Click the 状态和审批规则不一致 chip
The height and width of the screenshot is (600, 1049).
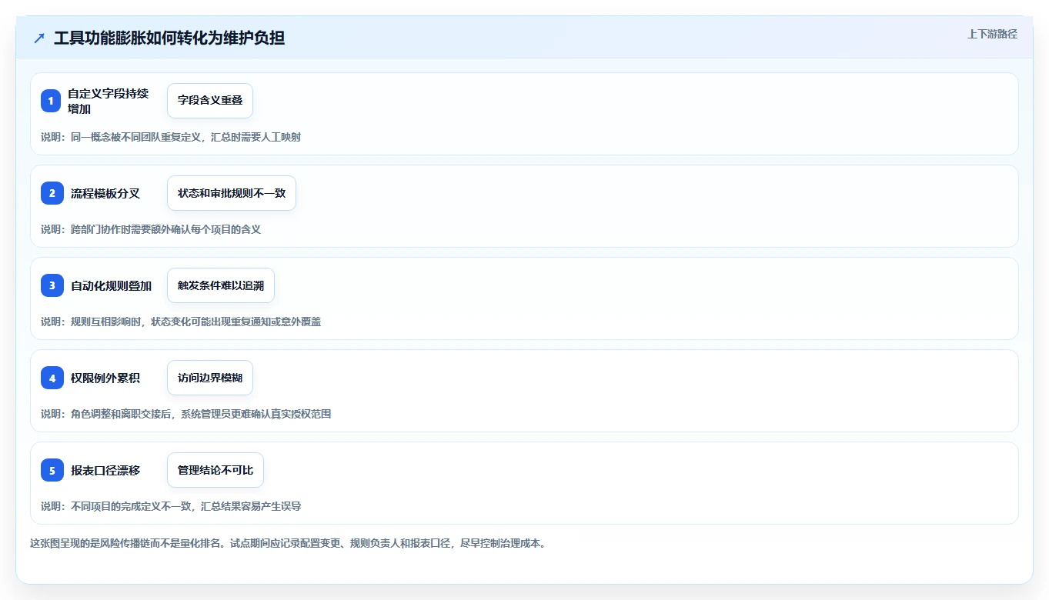pyautogui.click(x=232, y=193)
